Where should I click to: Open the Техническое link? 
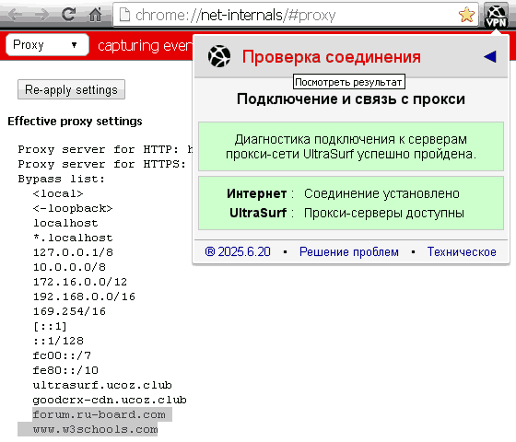coord(462,252)
